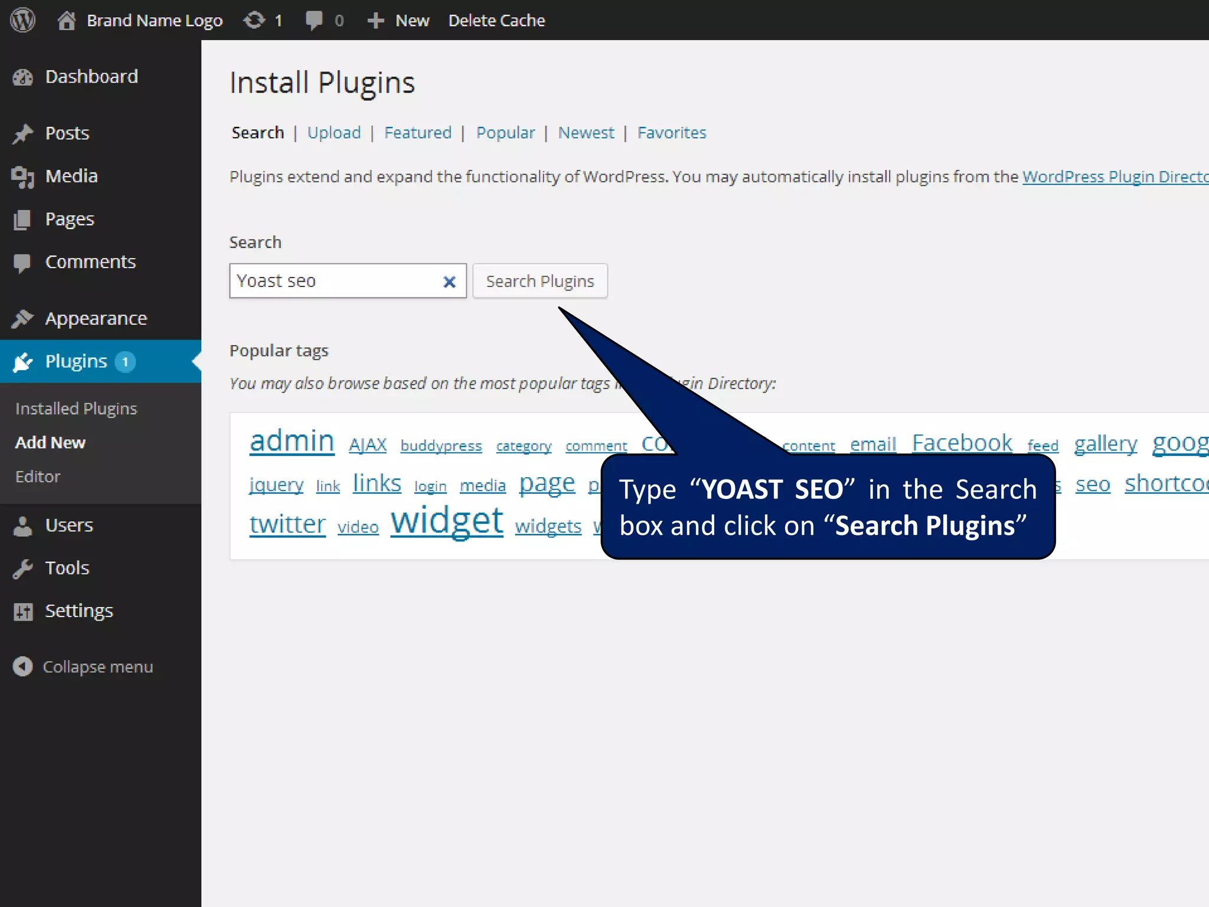Browse the links tag

tap(377, 483)
